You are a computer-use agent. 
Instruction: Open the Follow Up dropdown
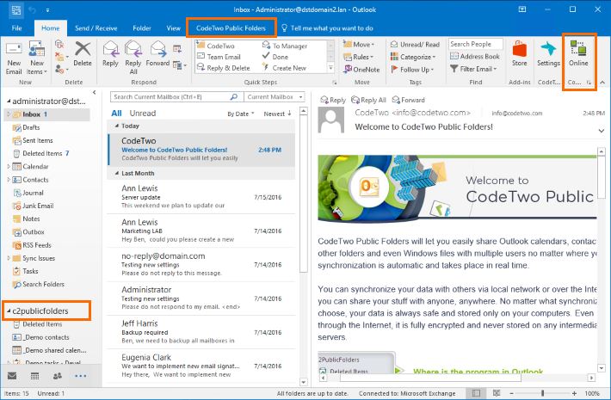point(412,70)
